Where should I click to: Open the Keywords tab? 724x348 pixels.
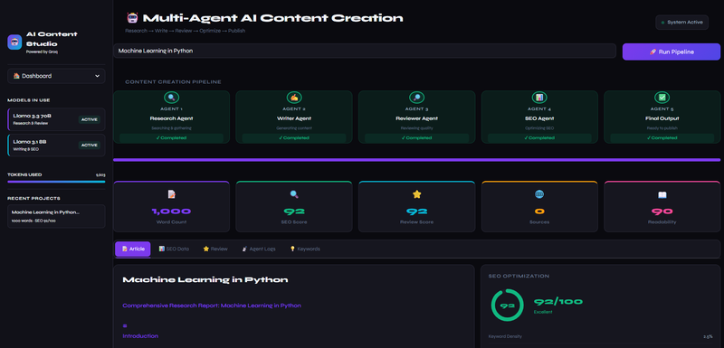coord(305,249)
